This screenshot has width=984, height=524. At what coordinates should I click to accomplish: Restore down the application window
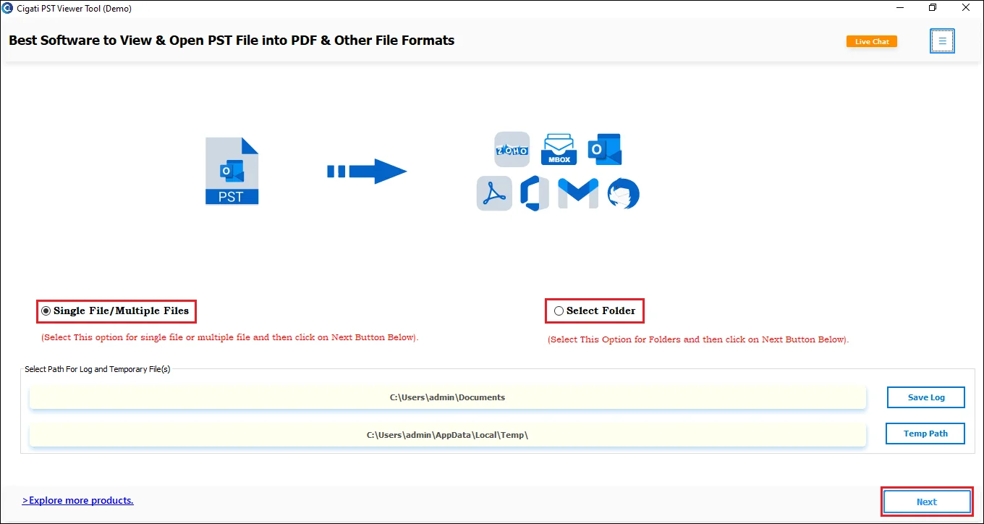coord(933,8)
